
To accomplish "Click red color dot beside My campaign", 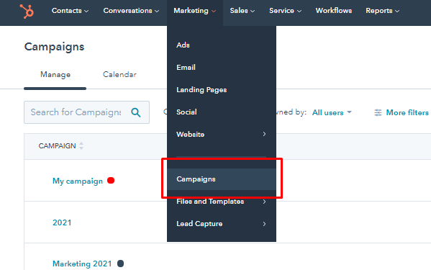I will coord(111,181).
